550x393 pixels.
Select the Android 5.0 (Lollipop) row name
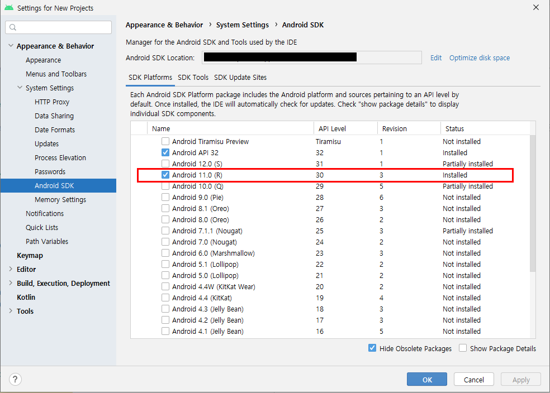(205, 276)
